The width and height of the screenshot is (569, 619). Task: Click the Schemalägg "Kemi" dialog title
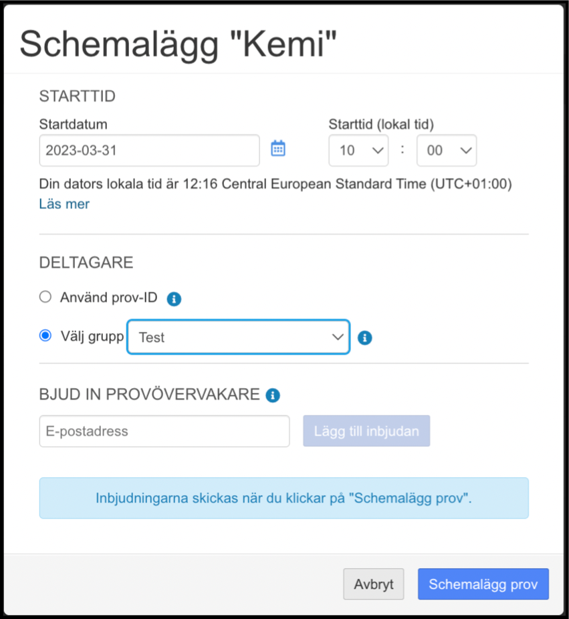[179, 44]
